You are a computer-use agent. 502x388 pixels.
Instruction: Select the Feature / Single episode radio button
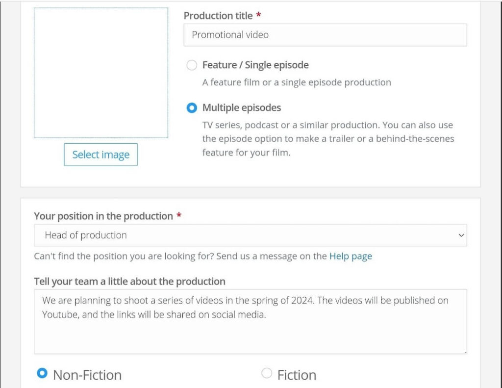(x=192, y=65)
